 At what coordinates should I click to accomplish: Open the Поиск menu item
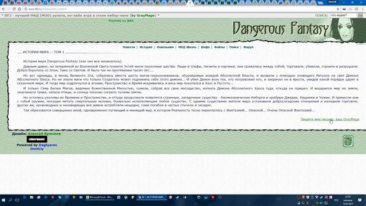point(234,47)
